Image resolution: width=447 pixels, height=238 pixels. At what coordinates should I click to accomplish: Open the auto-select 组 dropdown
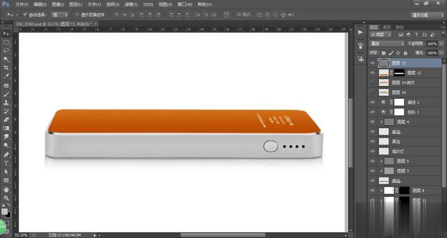60,15
